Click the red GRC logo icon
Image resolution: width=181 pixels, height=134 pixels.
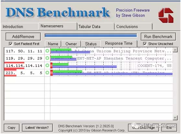click(x=166, y=15)
